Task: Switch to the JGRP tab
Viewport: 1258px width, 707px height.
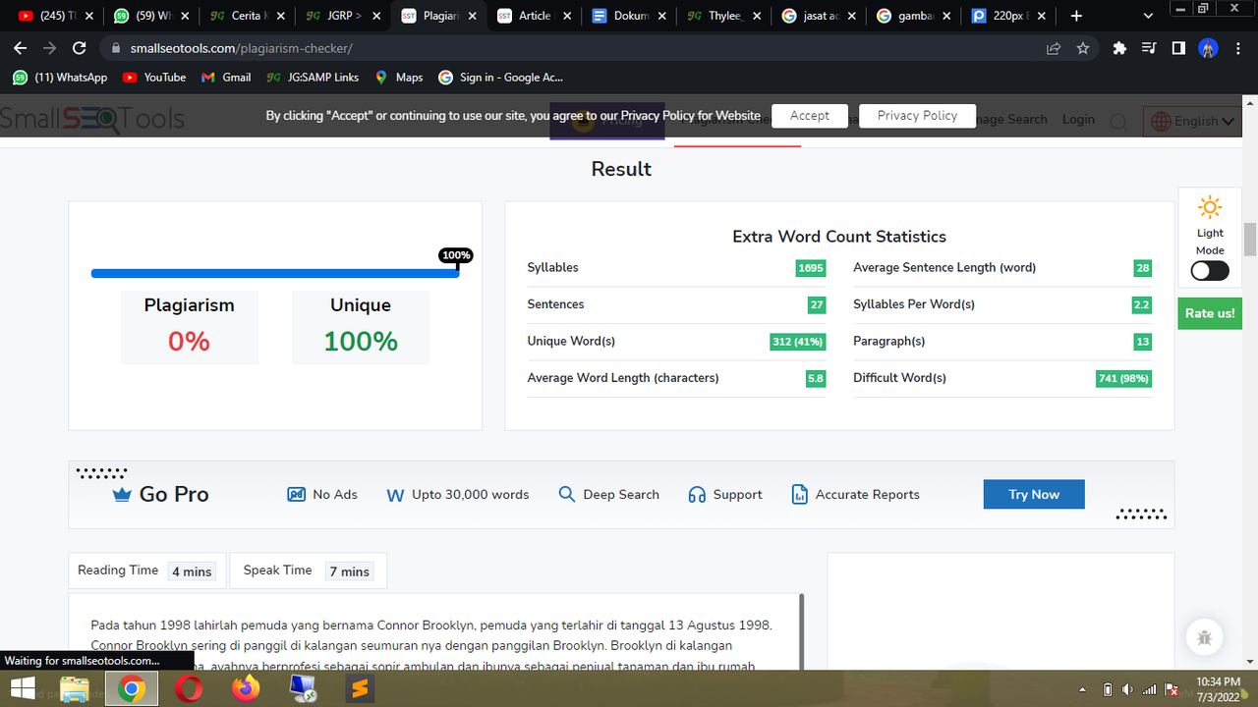Action: pos(342,16)
